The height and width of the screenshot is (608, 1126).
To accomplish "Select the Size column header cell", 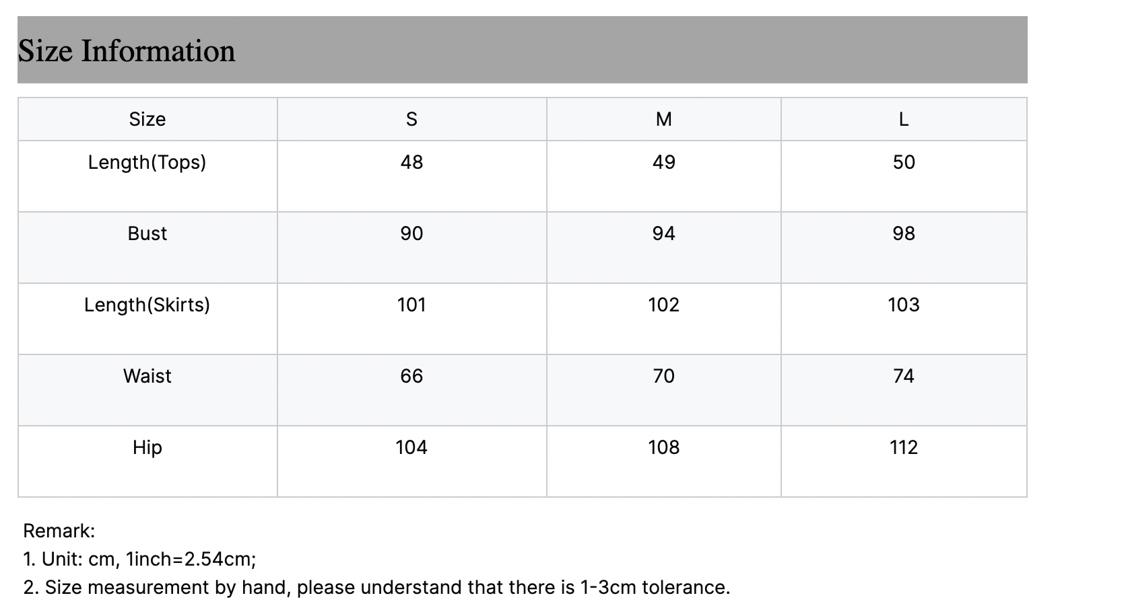I will pos(147,119).
